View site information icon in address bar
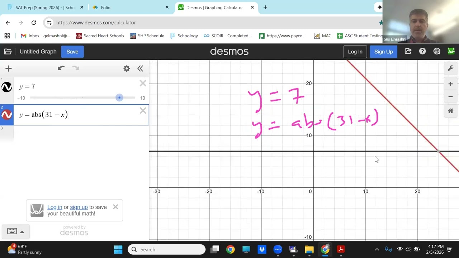This screenshot has height=258, width=459. pos(49,23)
